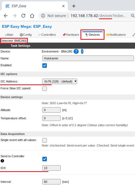
Task: Switch to the Hardware tab
Action: (x=71, y=35)
